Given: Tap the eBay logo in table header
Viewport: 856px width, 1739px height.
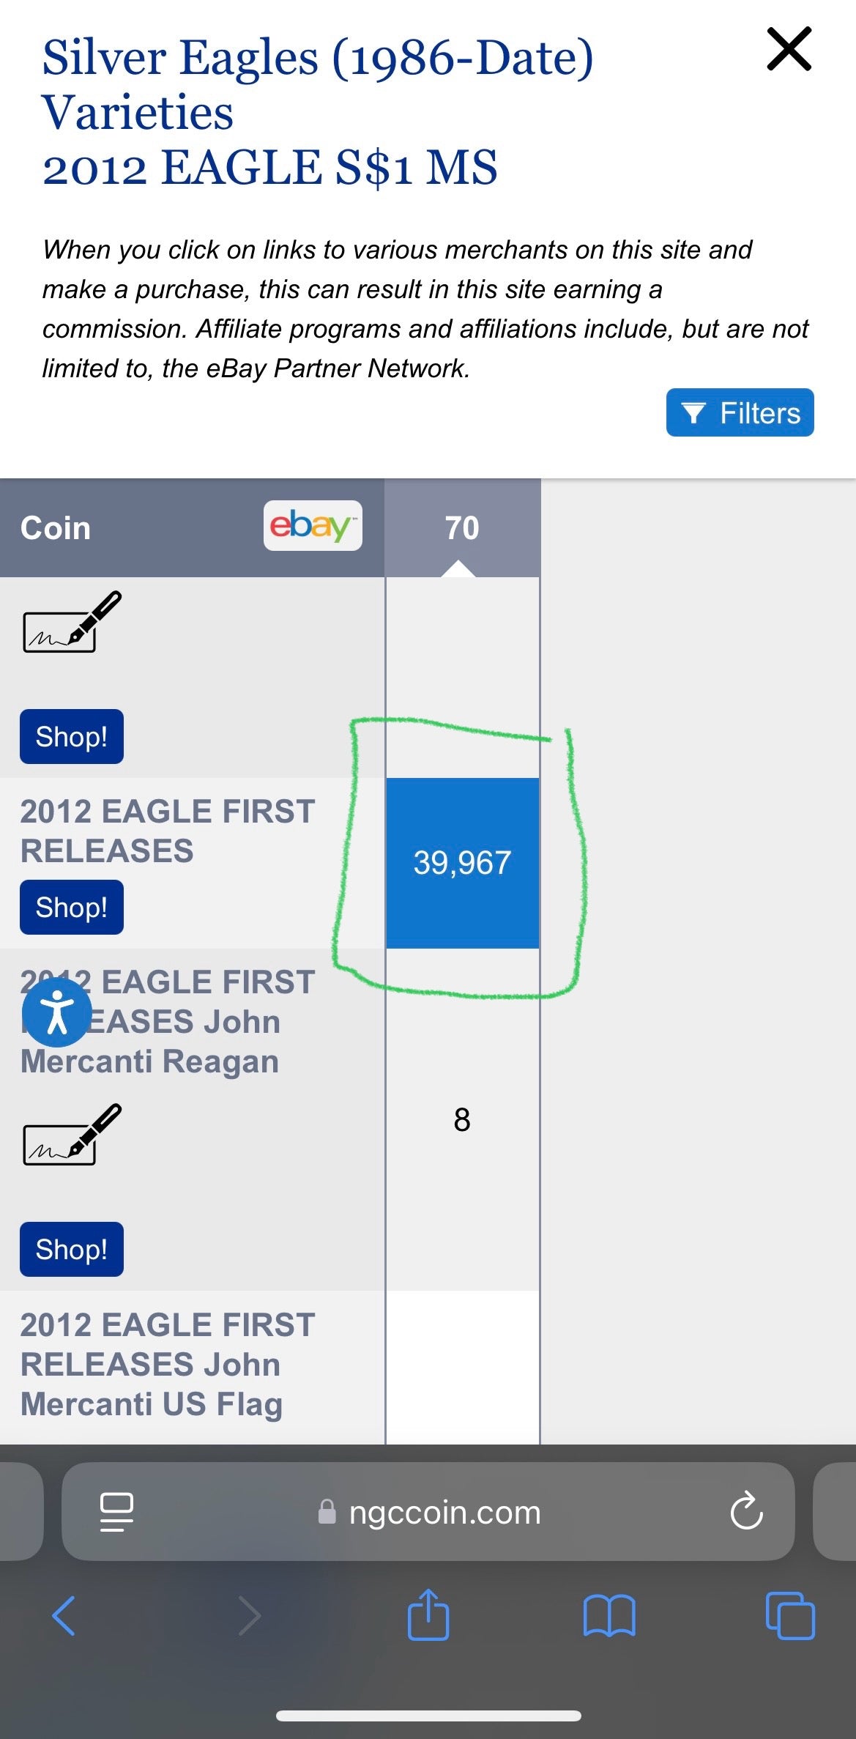Looking at the screenshot, I should [x=313, y=525].
